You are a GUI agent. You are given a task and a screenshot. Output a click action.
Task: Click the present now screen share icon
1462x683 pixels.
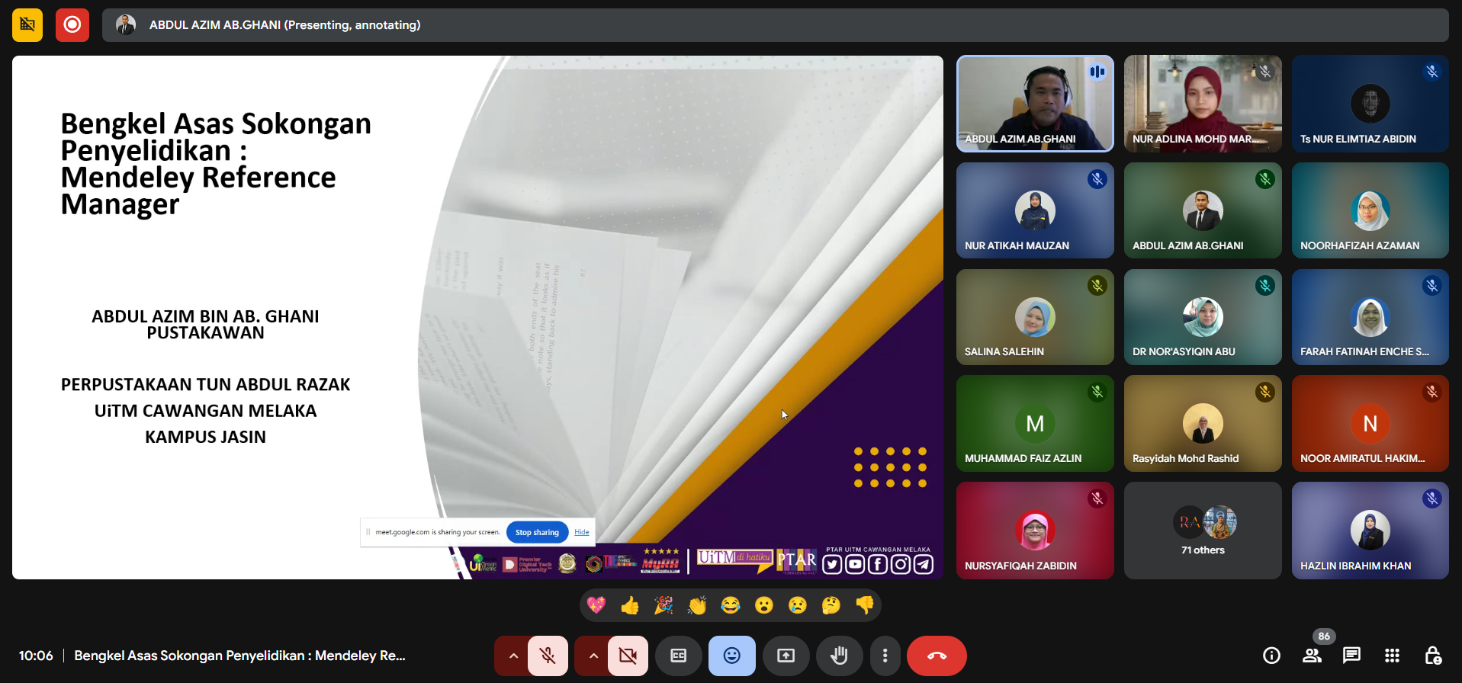click(786, 656)
